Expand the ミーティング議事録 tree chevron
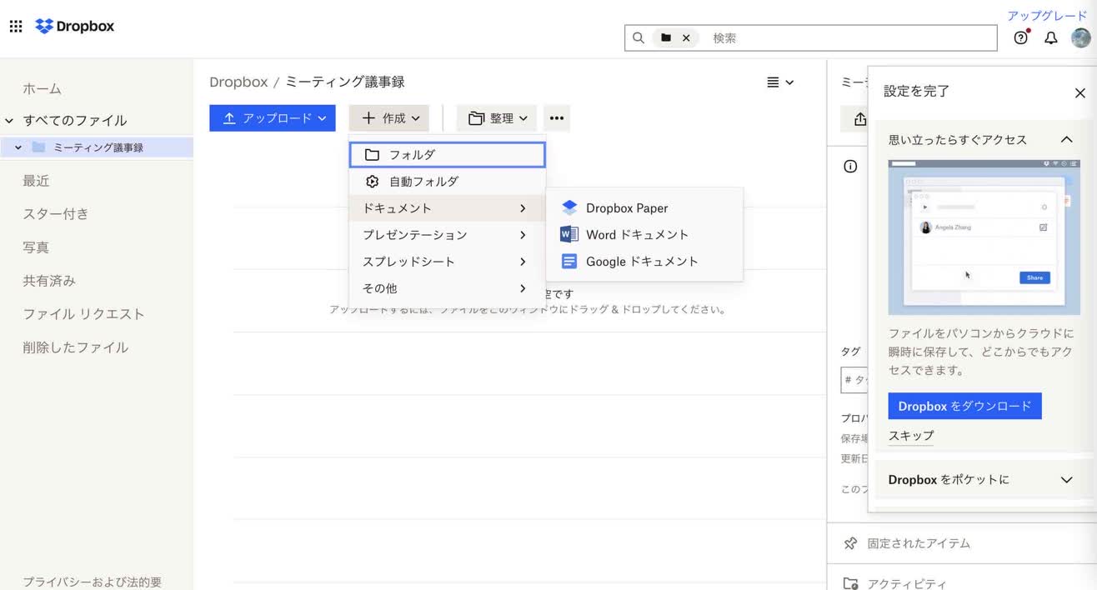Screen dimensions: 1097x590 click(x=18, y=147)
